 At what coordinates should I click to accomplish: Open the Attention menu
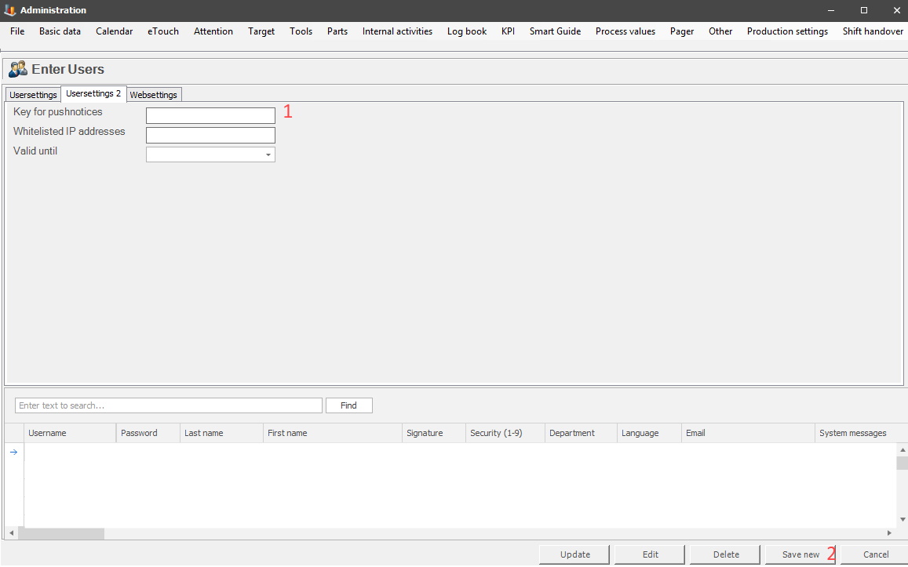pos(213,31)
